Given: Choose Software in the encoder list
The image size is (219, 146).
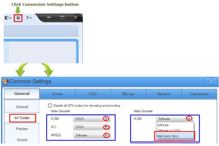Looking at the screenshot, I should (x=175, y=125).
